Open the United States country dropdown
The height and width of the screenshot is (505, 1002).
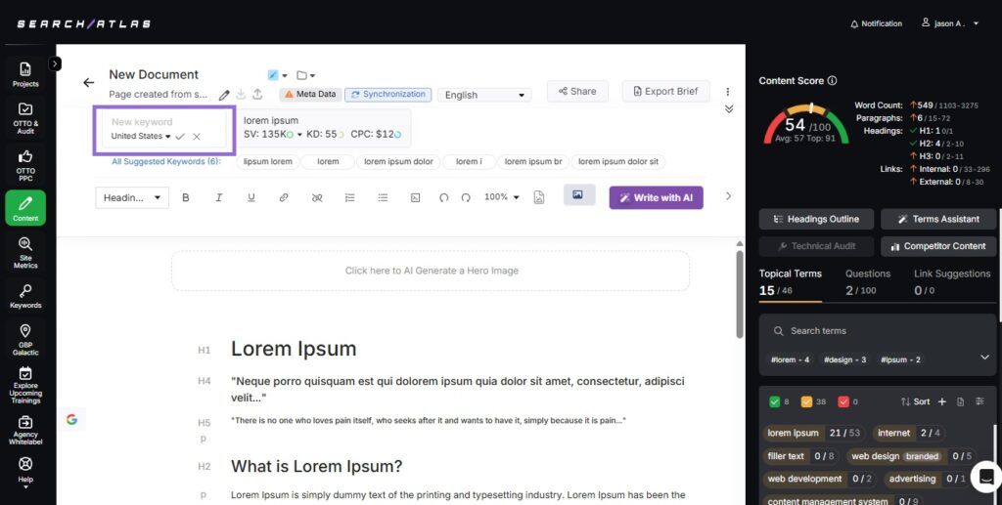point(141,137)
